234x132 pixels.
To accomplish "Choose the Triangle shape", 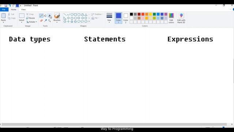I will tap(86, 15).
